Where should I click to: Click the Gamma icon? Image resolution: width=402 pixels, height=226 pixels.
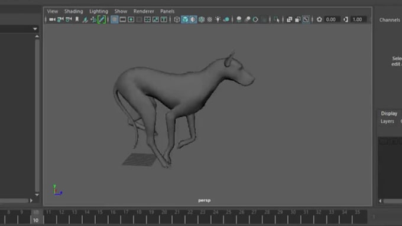[346, 19]
